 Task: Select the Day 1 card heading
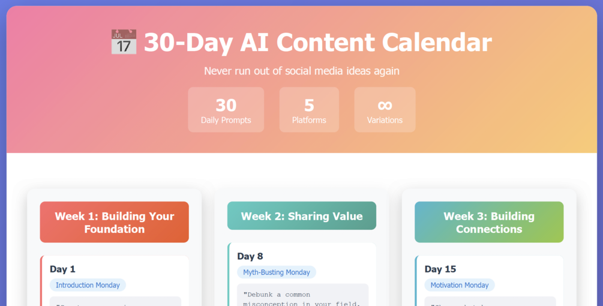pos(62,269)
